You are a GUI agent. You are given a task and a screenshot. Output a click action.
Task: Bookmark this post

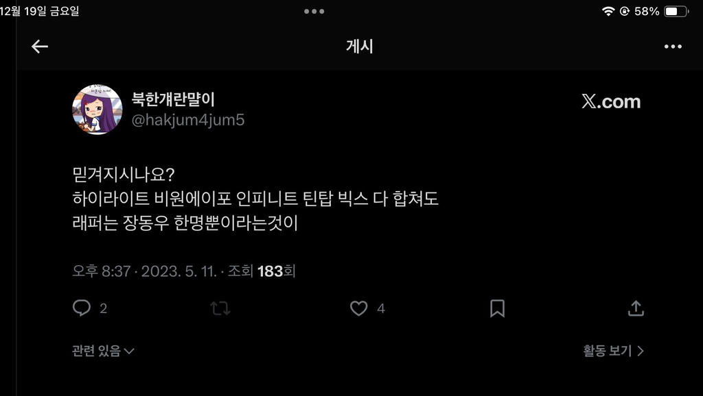coord(497,308)
